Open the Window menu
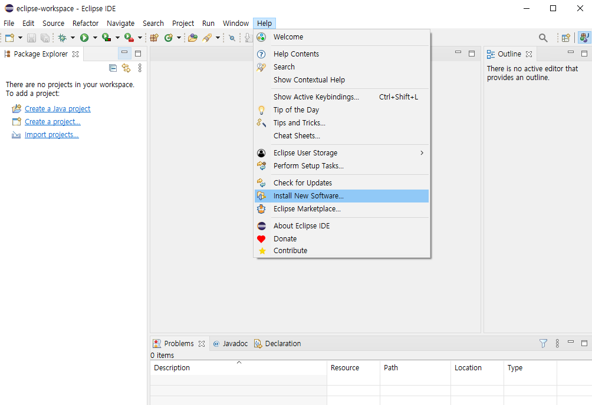592x405 pixels. (236, 24)
